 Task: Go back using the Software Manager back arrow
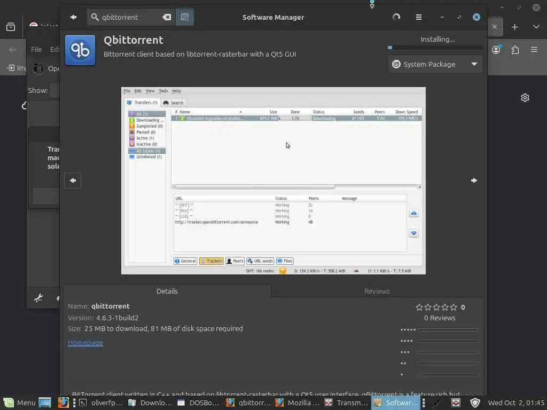tap(73, 17)
